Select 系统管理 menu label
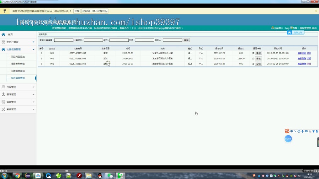Viewport: 319px width, 179px height. (x=11, y=109)
